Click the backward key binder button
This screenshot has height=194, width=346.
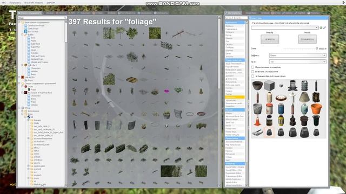[x=308, y=39]
